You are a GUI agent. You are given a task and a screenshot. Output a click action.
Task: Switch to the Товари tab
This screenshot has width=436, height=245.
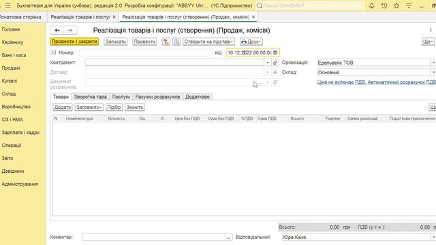[61, 97]
